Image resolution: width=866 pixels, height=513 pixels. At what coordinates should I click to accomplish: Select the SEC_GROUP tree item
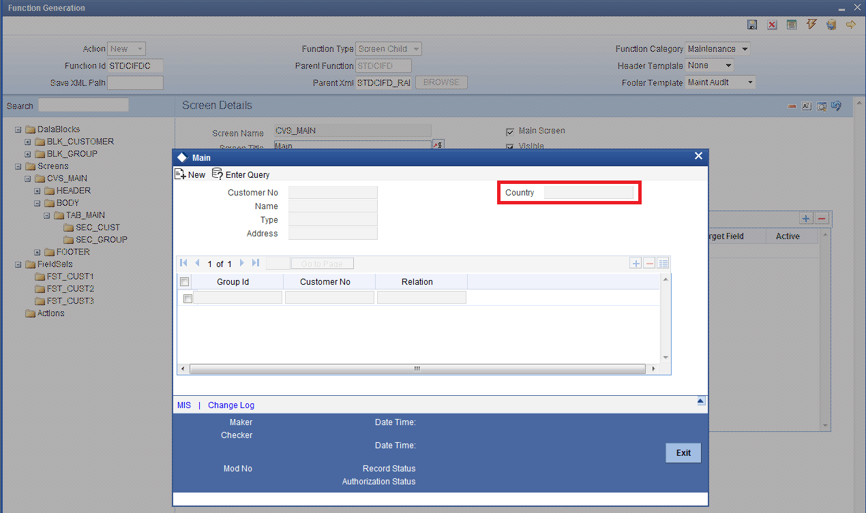102,240
